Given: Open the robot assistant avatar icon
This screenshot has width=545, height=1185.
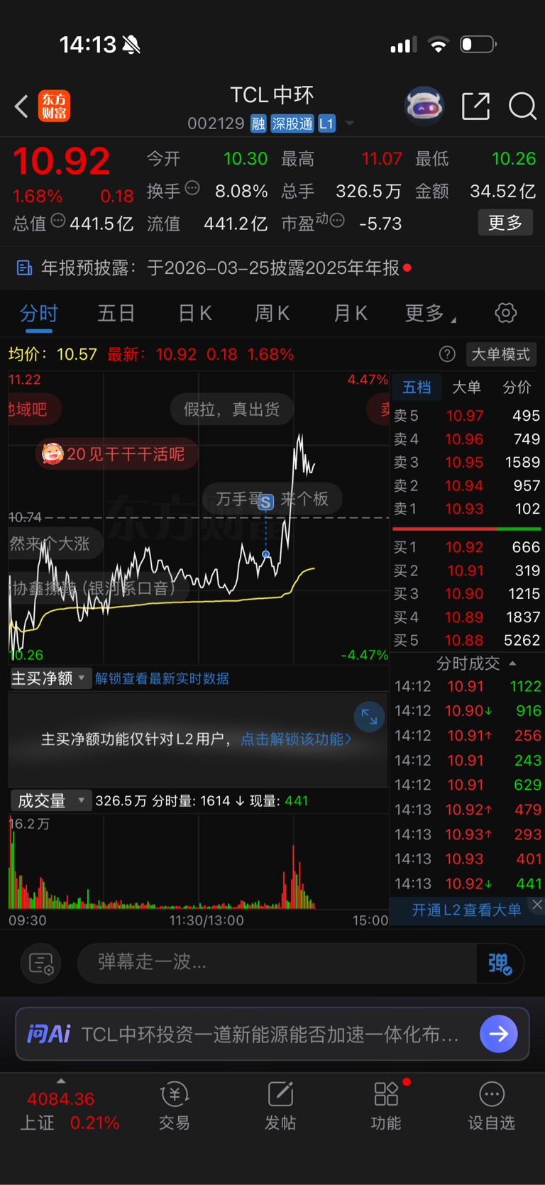Looking at the screenshot, I should (424, 106).
